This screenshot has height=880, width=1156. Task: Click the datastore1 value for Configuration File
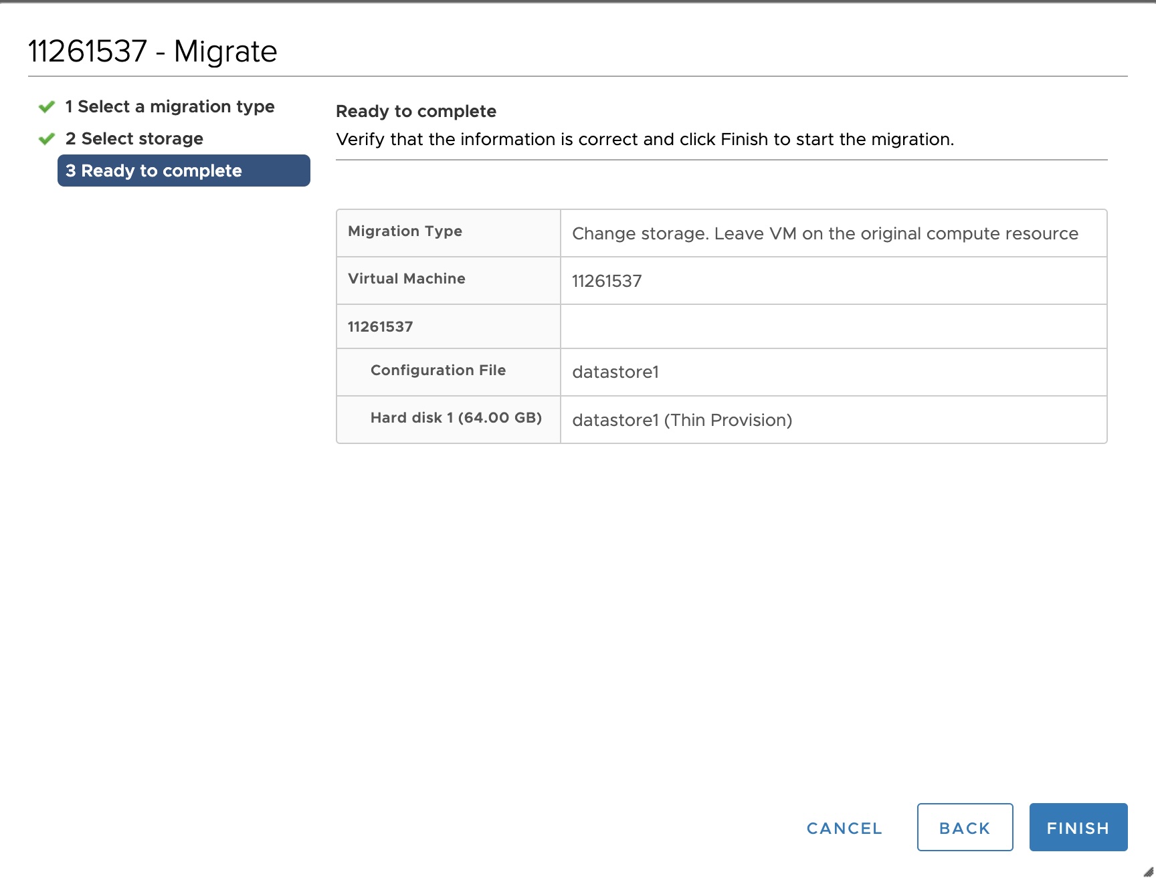[x=614, y=372]
